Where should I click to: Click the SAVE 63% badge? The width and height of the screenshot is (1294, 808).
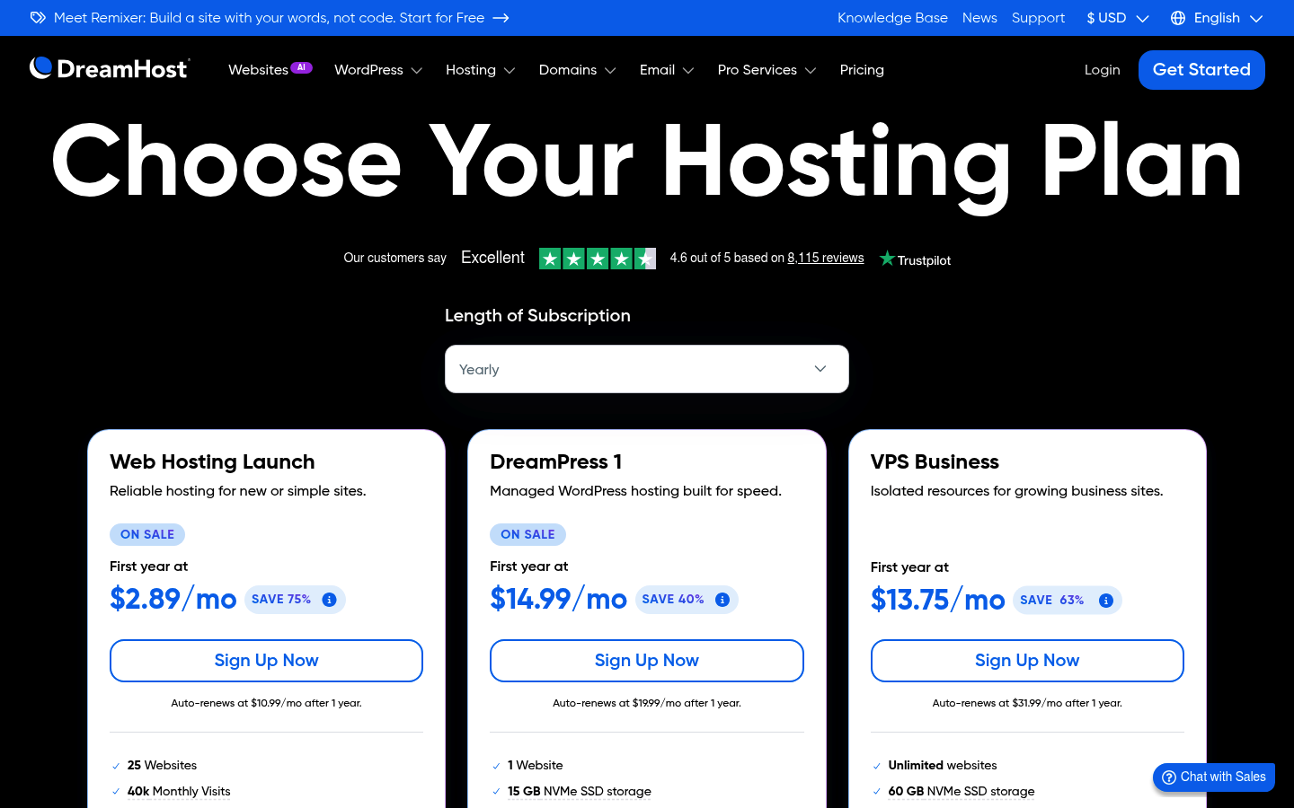[1067, 601]
